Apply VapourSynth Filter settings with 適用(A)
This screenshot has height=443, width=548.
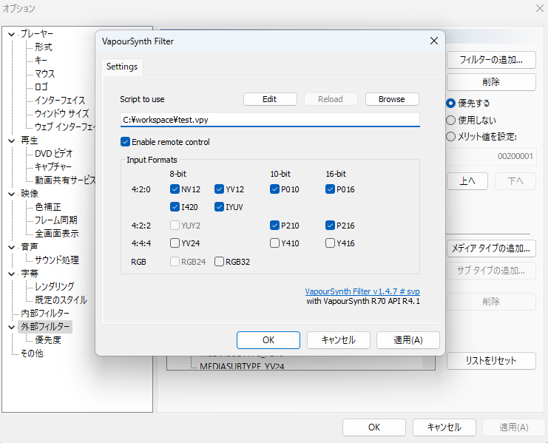point(407,340)
